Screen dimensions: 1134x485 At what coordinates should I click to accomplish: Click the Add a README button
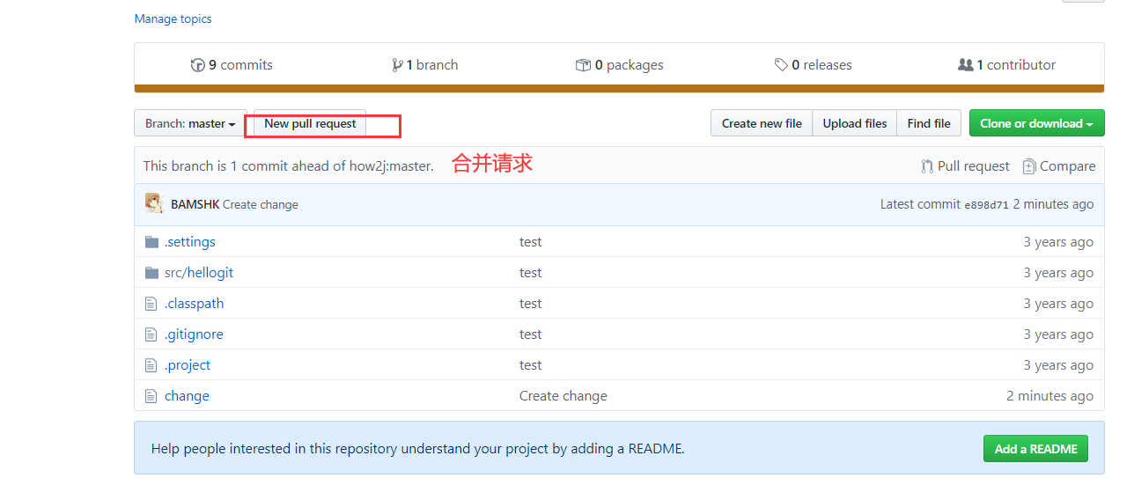(x=1035, y=448)
